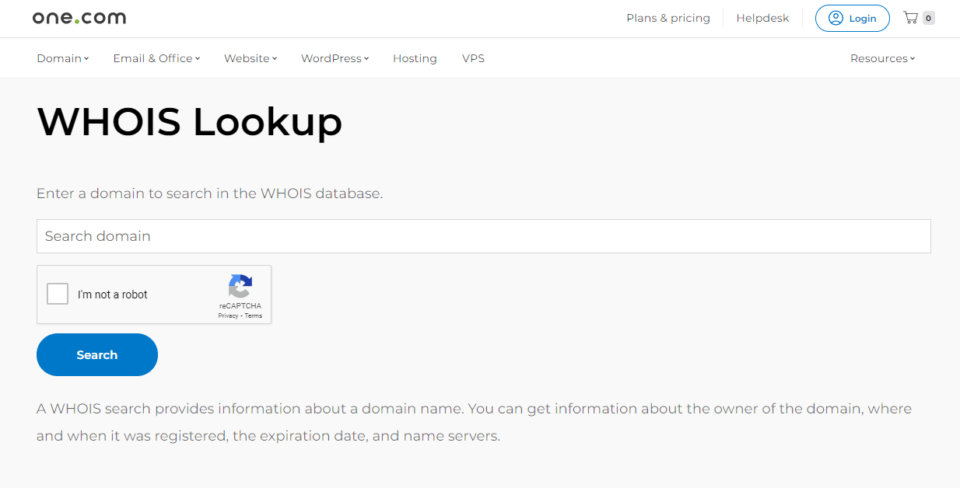Click the reCAPTCHA badge logo

240,289
